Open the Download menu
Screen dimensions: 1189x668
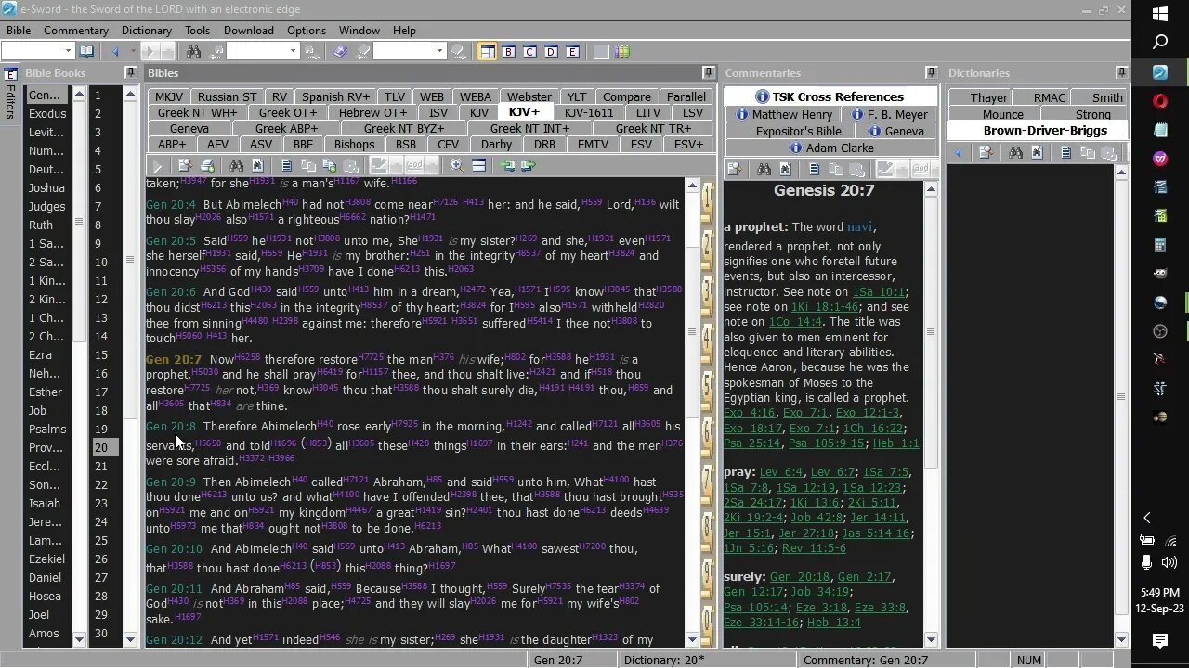[248, 31]
